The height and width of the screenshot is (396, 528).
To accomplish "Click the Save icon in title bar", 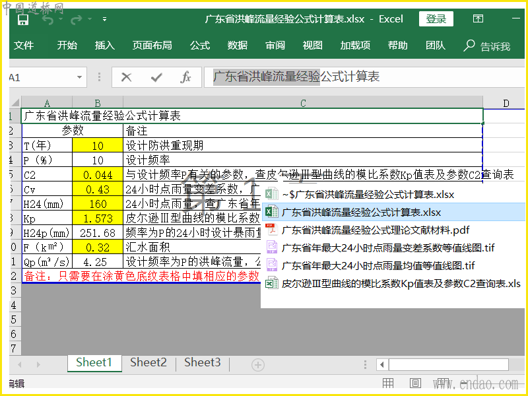I will point(23,20).
